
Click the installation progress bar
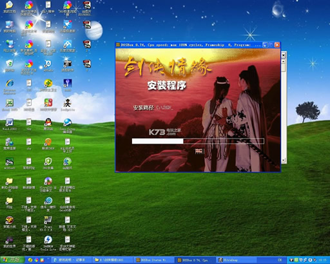tap(198, 141)
